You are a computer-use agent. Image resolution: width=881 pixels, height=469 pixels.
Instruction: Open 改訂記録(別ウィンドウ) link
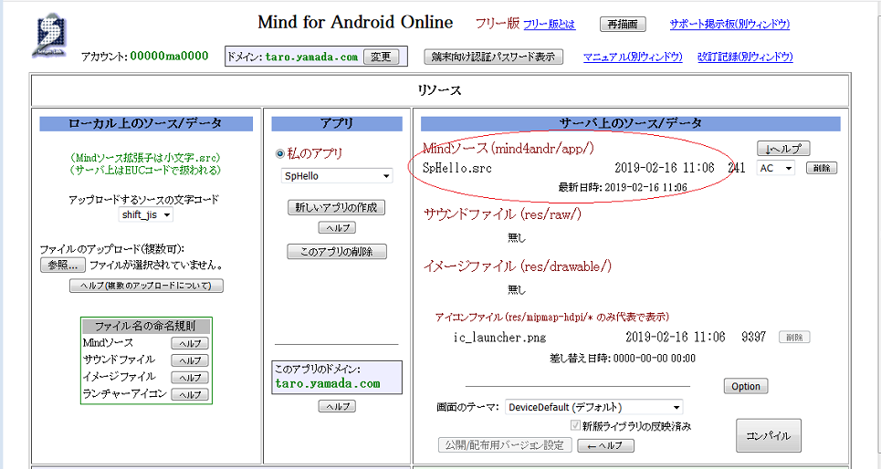pyautogui.click(x=745, y=57)
